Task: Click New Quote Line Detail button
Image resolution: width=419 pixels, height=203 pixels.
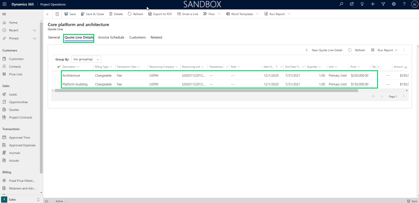Action: [324, 50]
